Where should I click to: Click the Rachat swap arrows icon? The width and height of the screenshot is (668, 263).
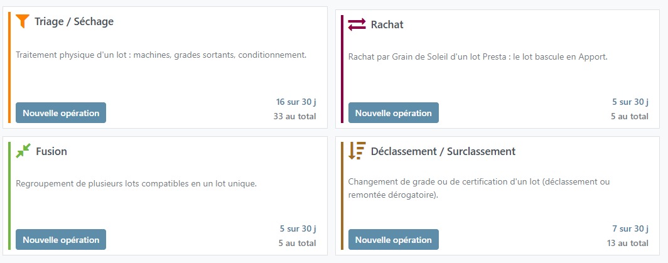click(357, 24)
